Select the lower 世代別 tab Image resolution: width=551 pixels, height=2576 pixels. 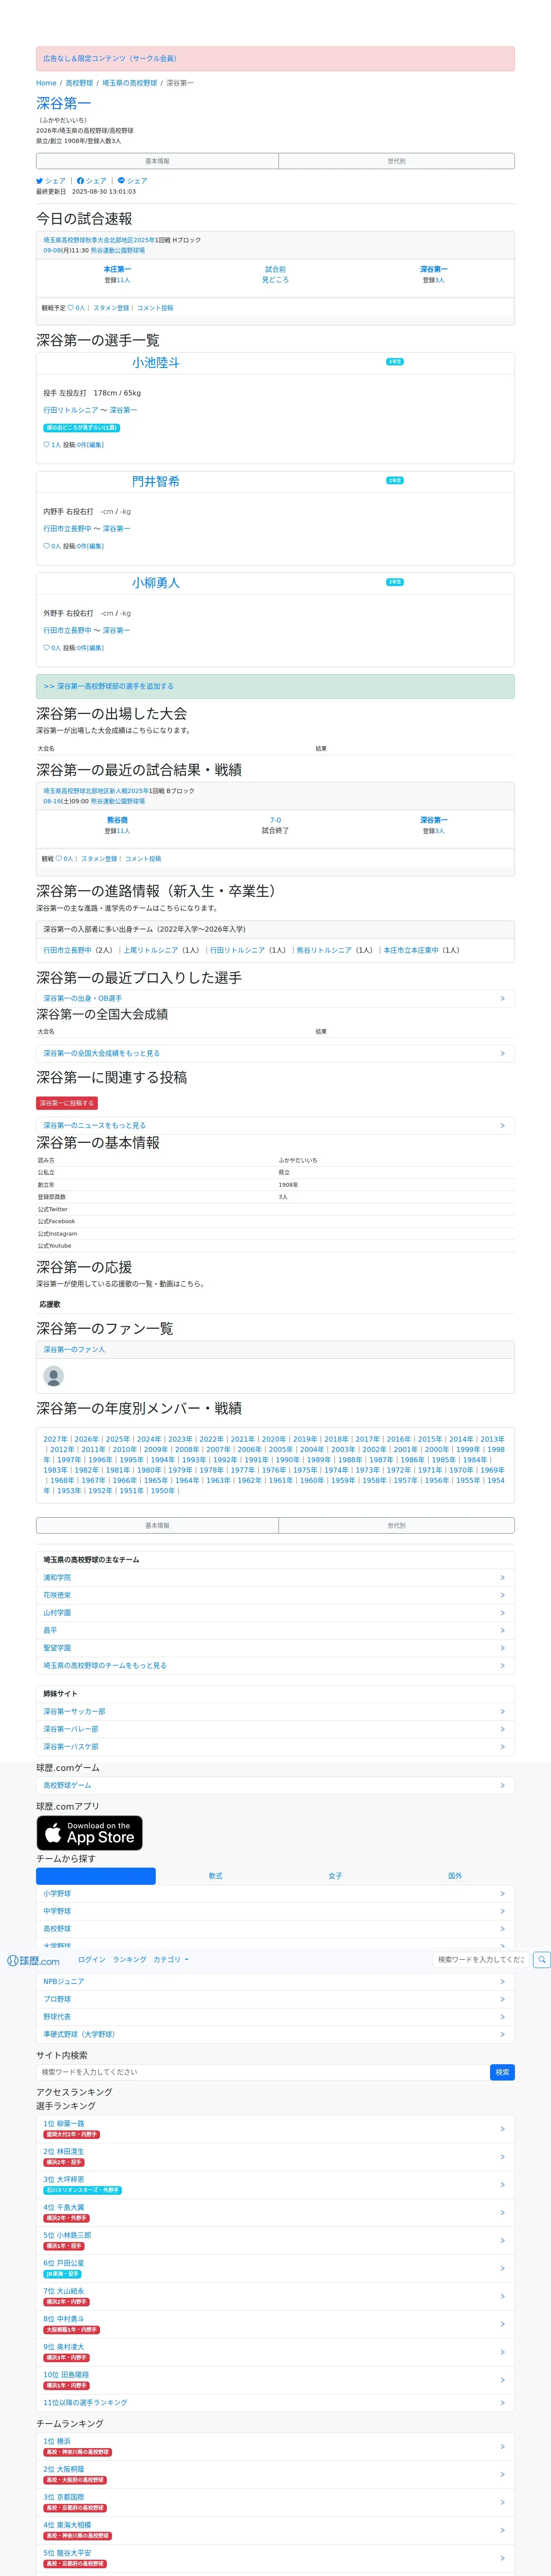point(396,1526)
